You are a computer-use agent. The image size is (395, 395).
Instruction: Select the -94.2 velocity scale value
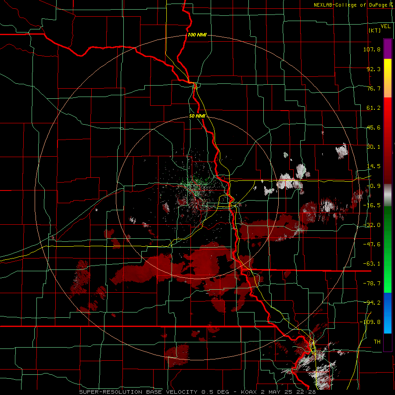pos(372,302)
